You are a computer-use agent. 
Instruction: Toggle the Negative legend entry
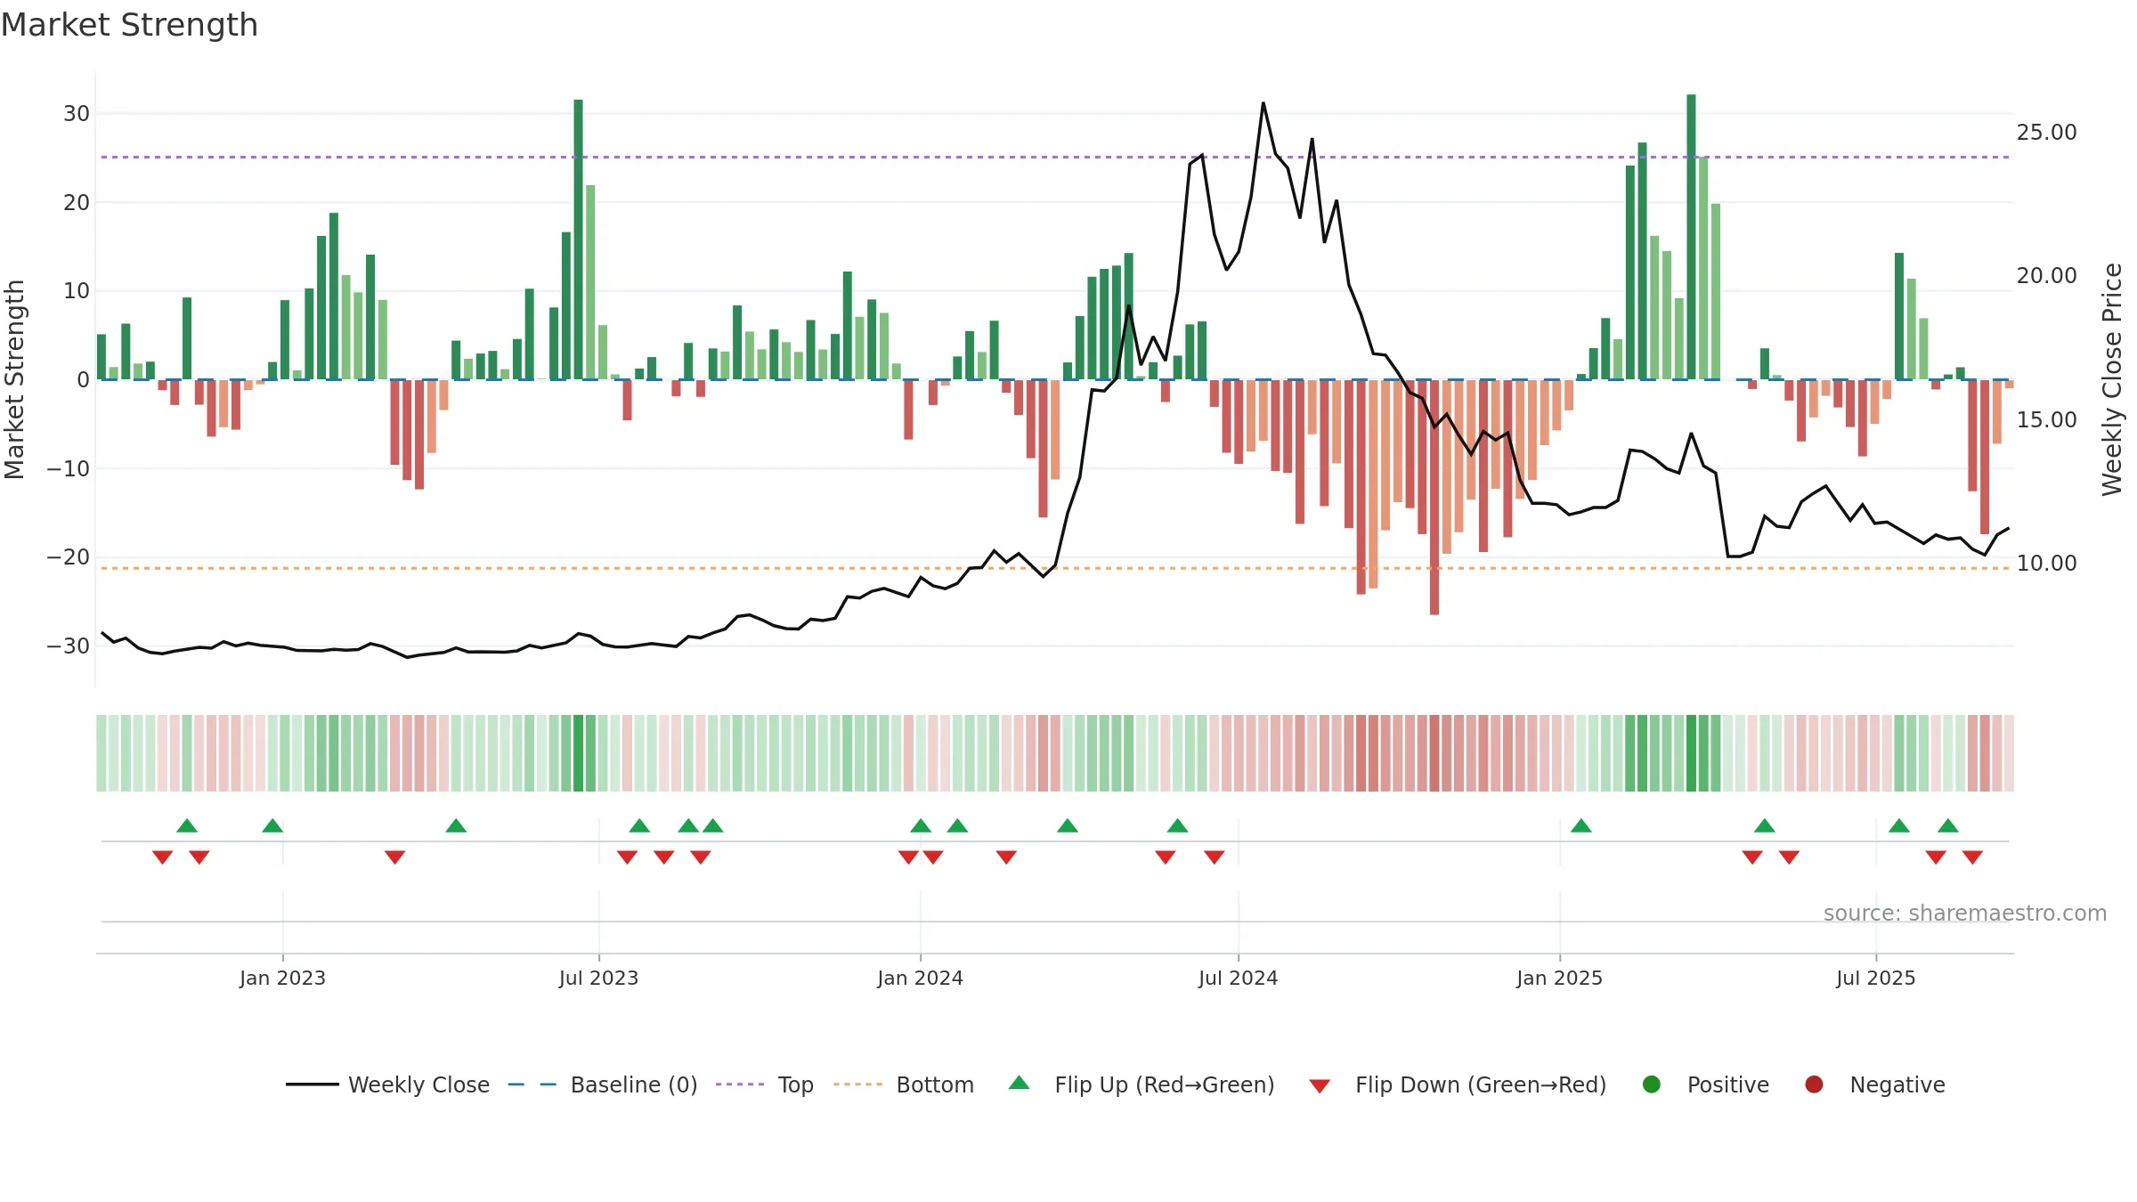[x=1874, y=1084]
